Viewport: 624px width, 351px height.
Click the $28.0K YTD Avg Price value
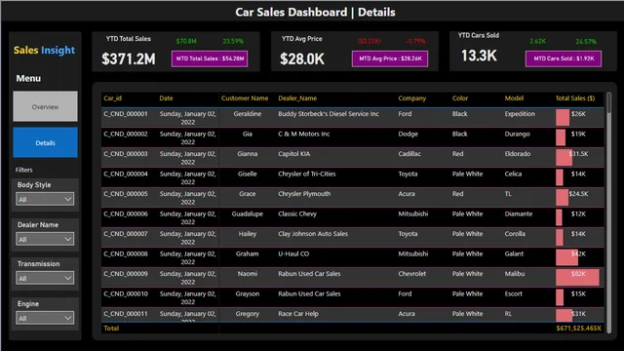(302, 58)
